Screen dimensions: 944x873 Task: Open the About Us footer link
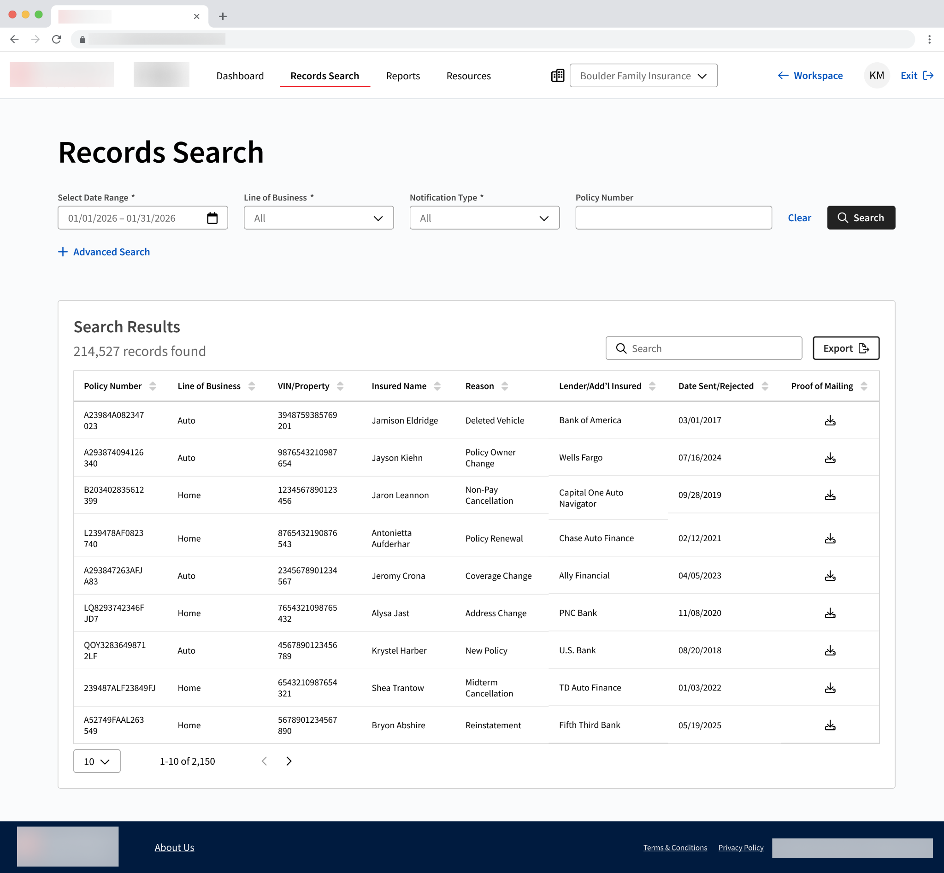174,847
